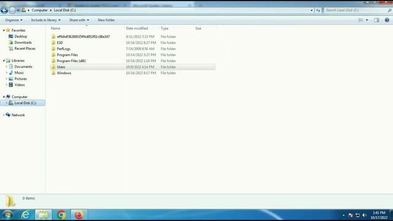This screenshot has width=393, height=221.
Task: Show hidden tray icons arrow
Action: coord(344,215)
